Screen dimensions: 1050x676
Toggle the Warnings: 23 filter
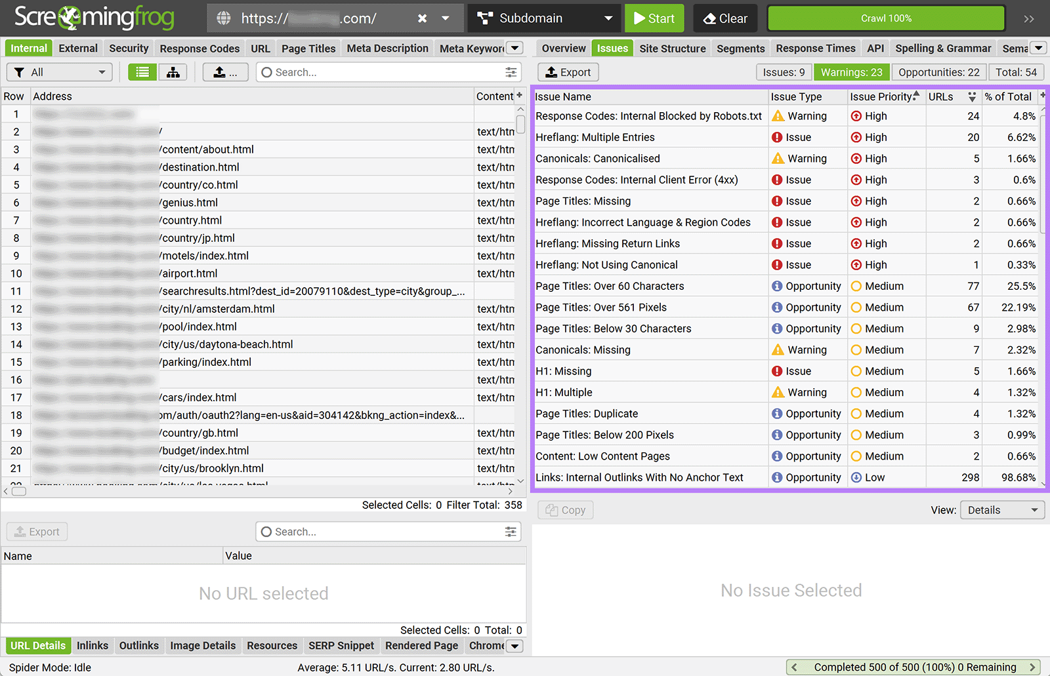coord(851,72)
